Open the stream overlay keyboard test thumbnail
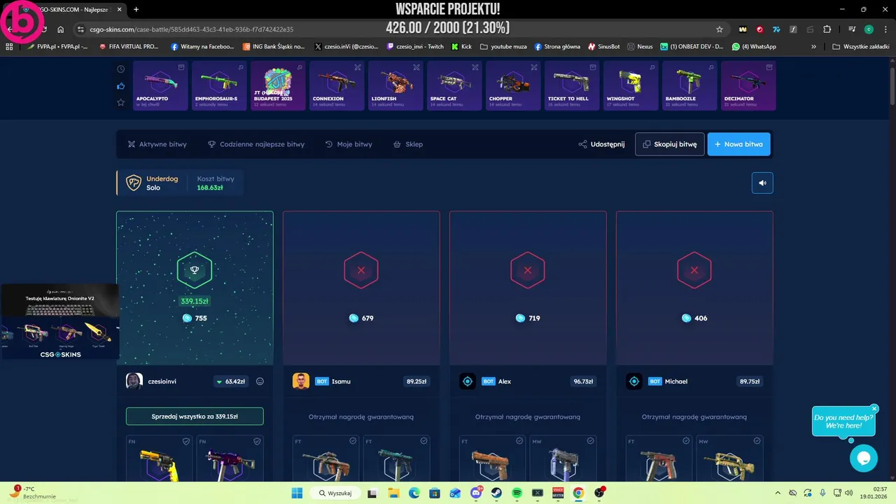 pyautogui.click(x=59, y=321)
